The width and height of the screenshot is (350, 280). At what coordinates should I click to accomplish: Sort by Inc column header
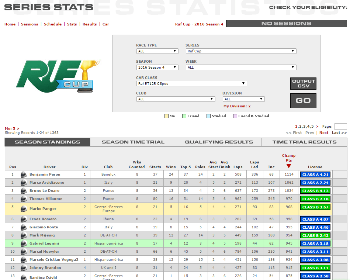(x=271, y=167)
